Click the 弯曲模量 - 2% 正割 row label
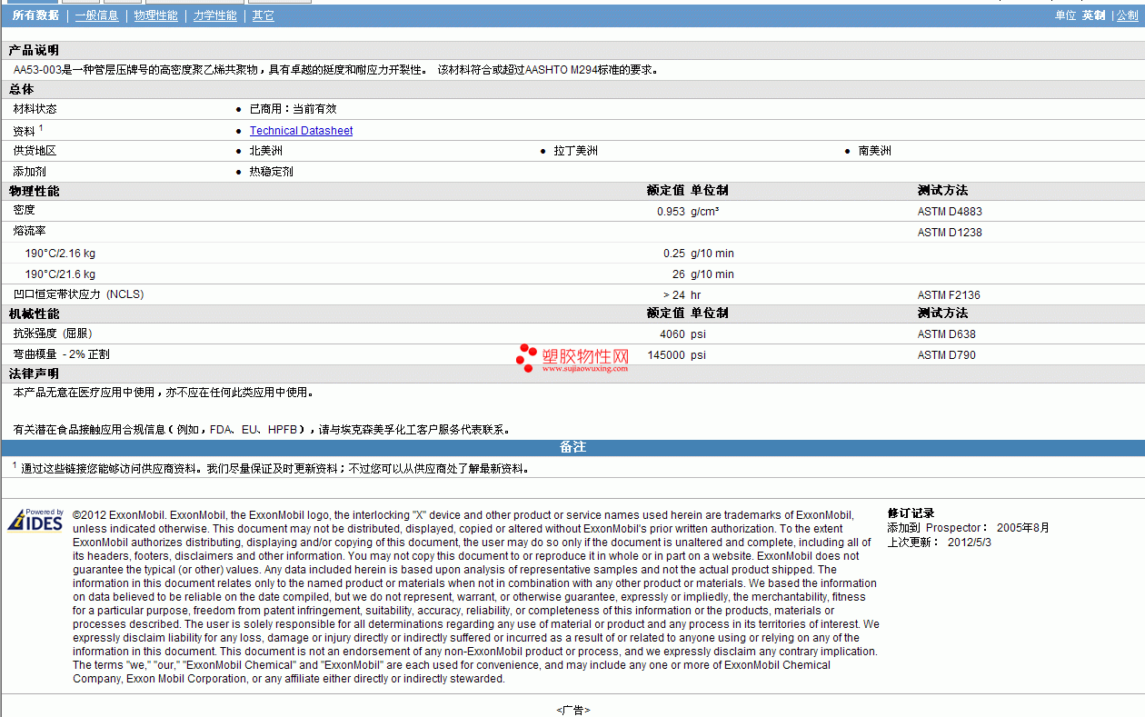The height and width of the screenshot is (717, 1145). [x=61, y=354]
